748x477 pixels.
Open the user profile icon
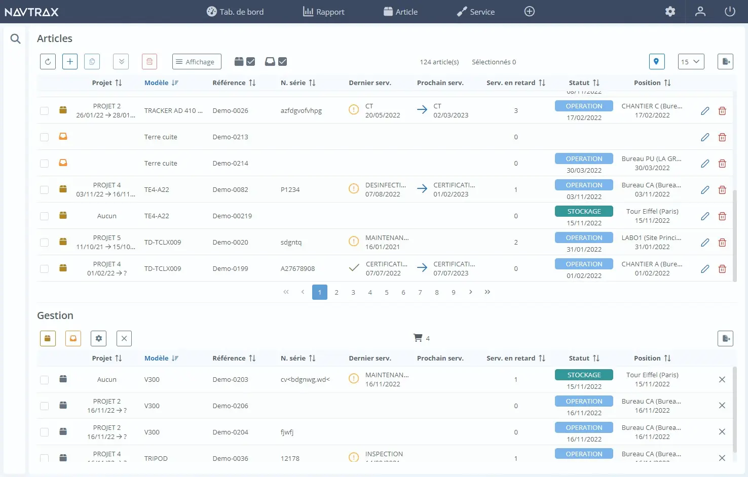[x=700, y=12]
